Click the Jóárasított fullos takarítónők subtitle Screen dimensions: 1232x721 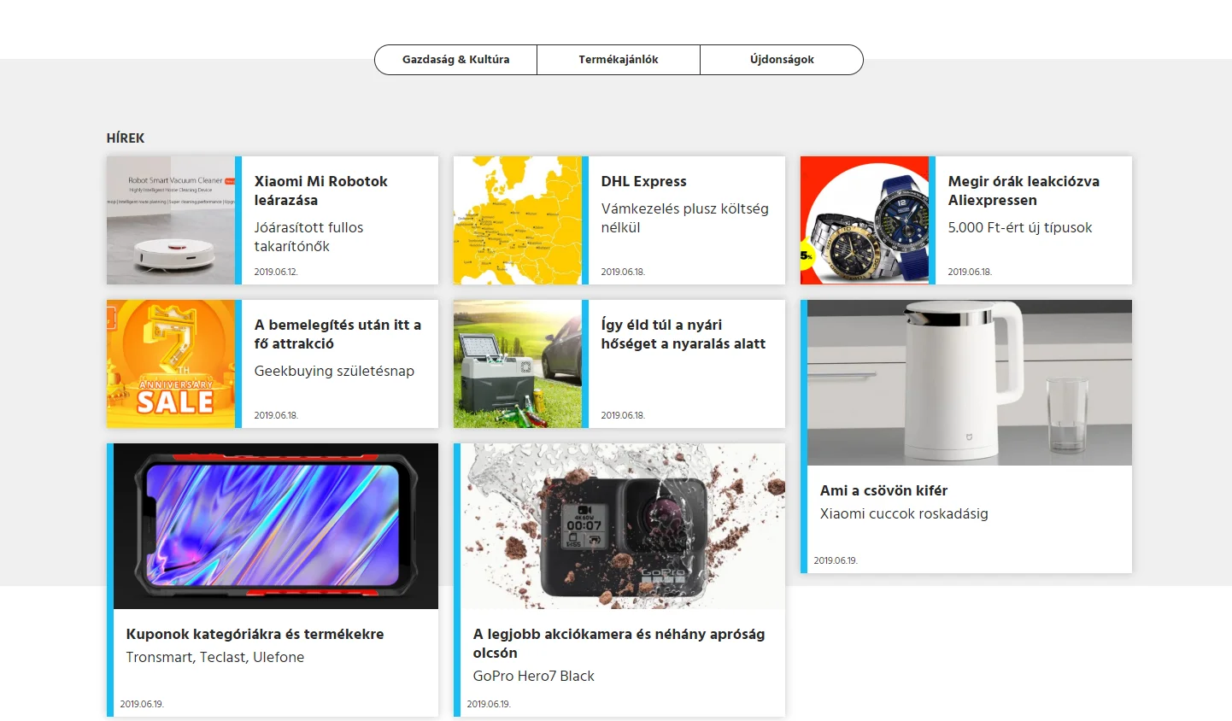[x=308, y=237]
